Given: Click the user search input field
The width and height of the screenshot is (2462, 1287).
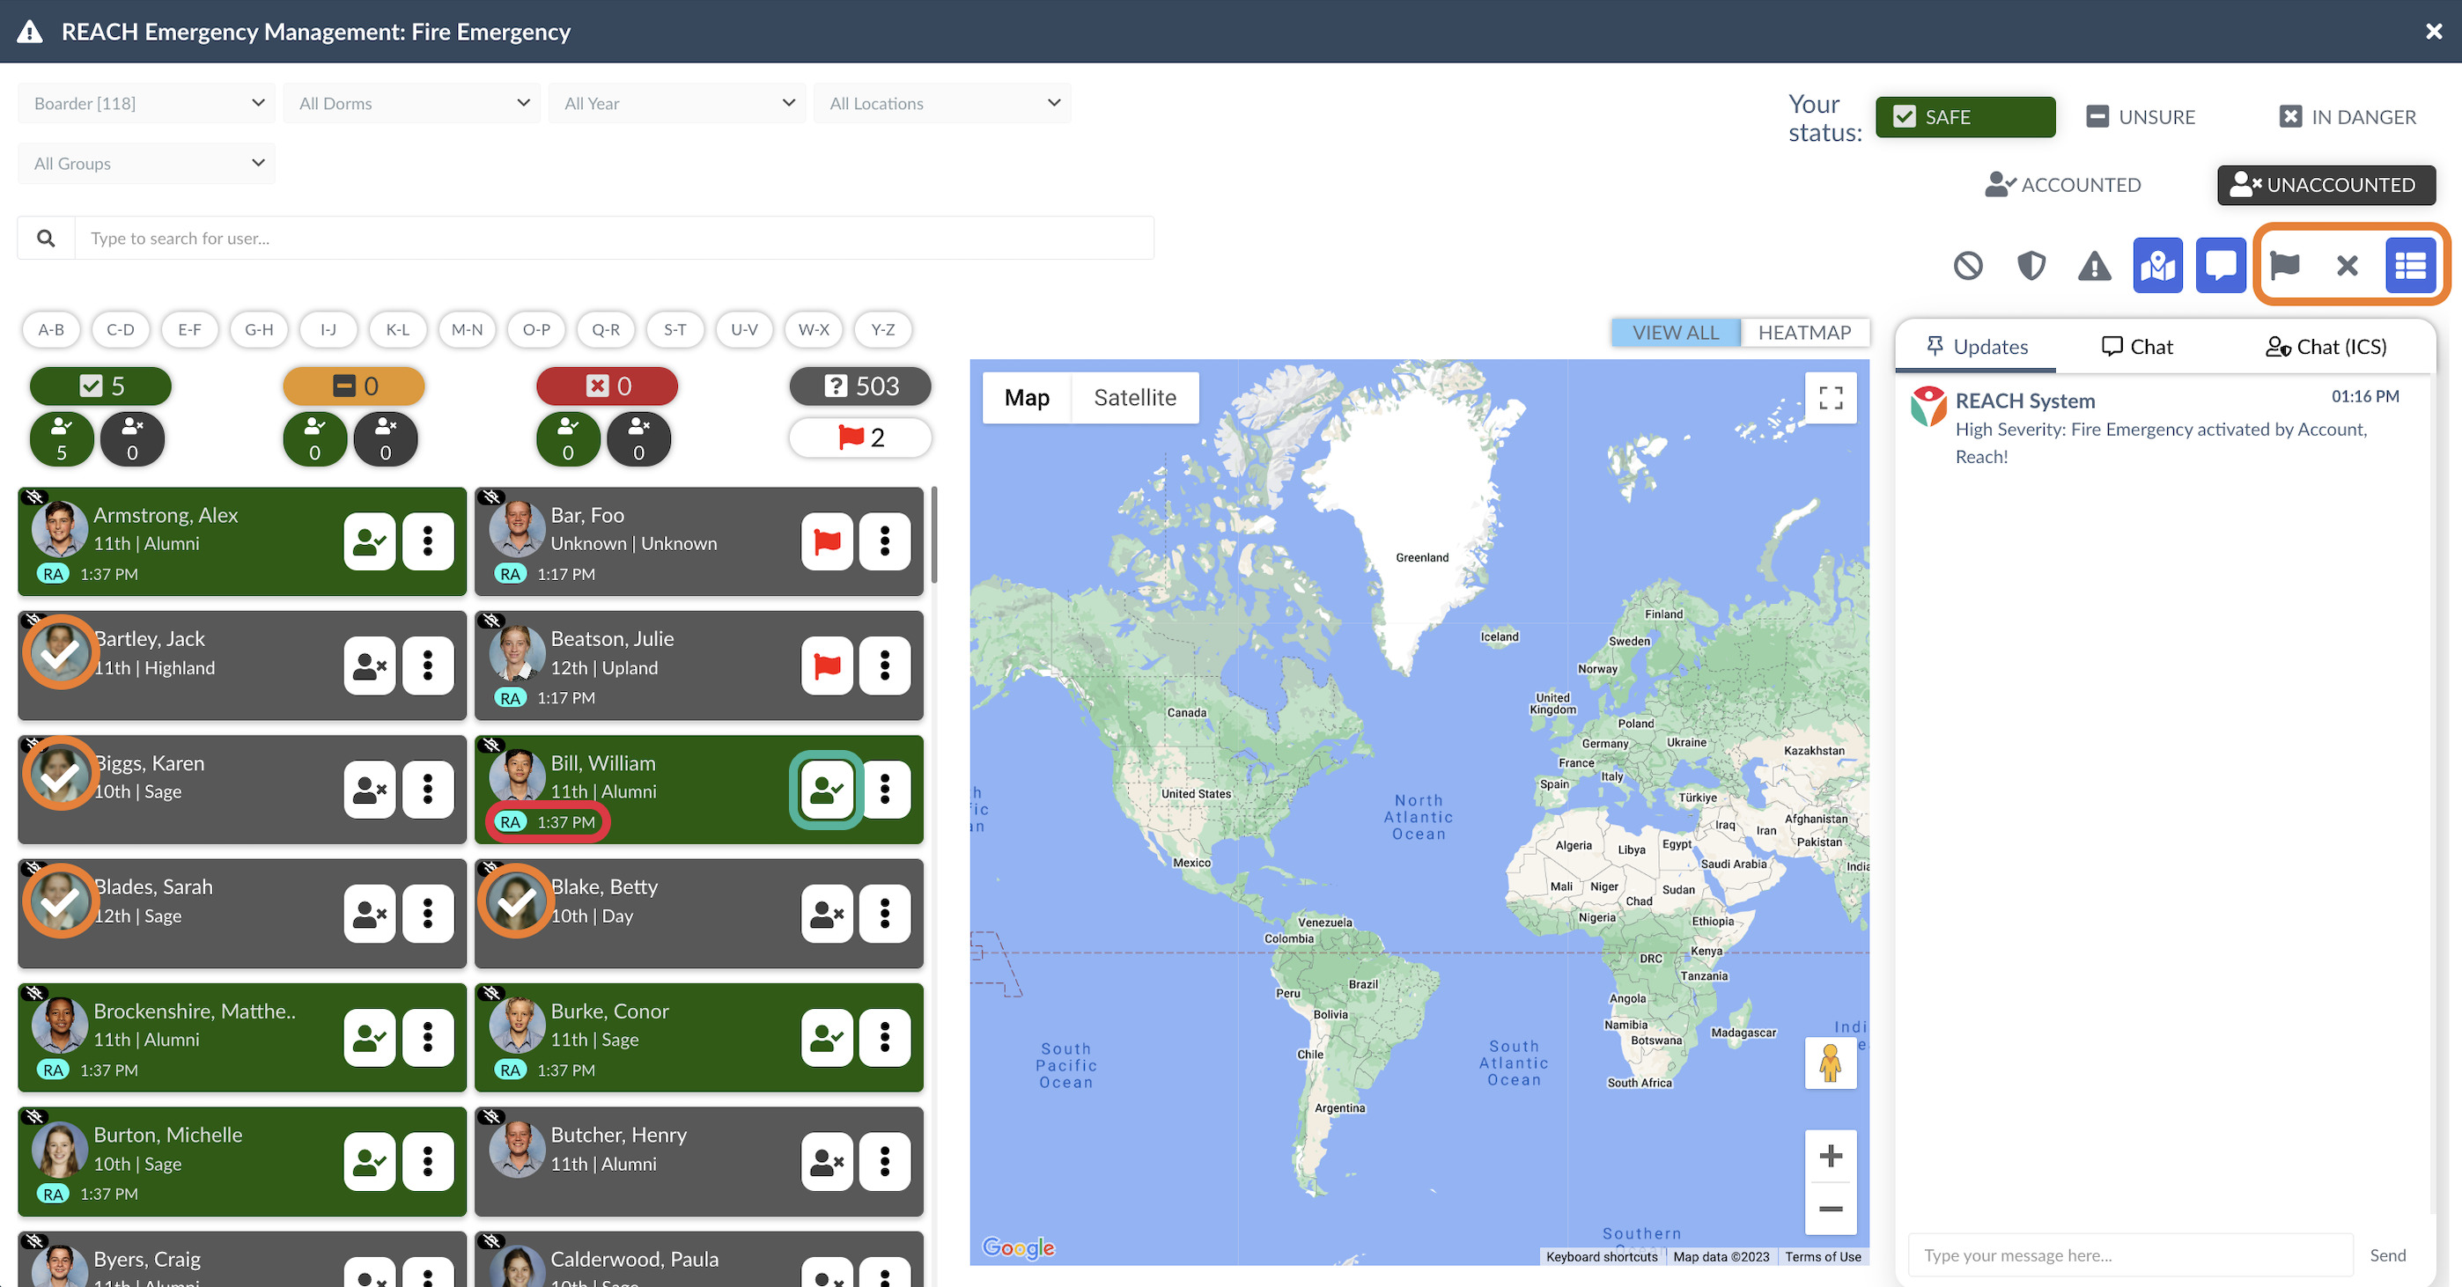Looking at the screenshot, I should 612,238.
